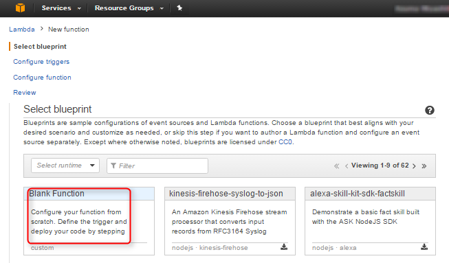Click the funnel filter icon
This screenshot has width=449, height=263.
113,165
